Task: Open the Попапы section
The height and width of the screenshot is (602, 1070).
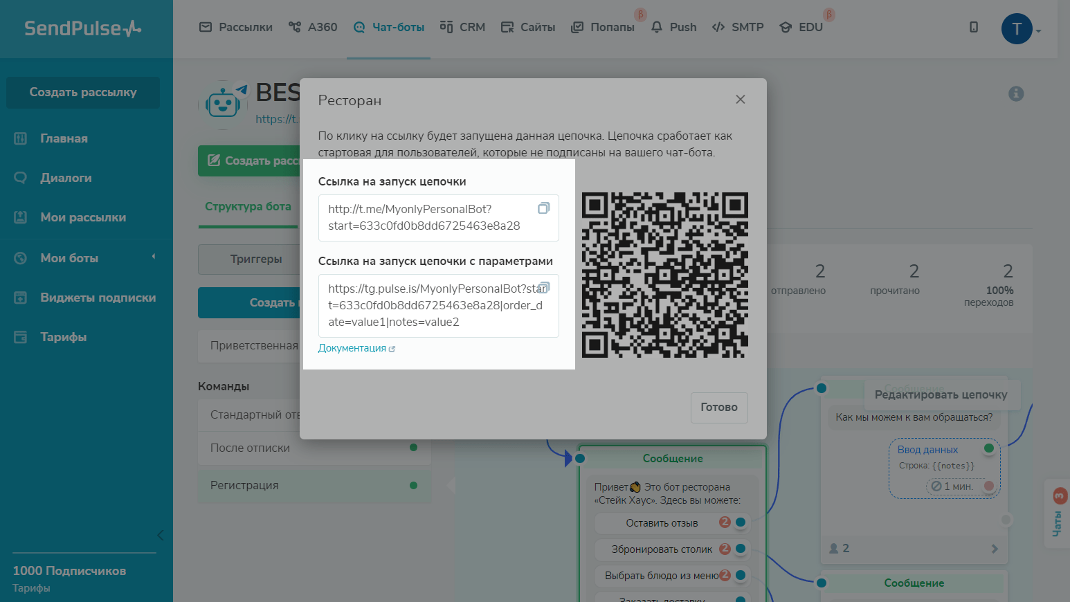Action: (603, 27)
